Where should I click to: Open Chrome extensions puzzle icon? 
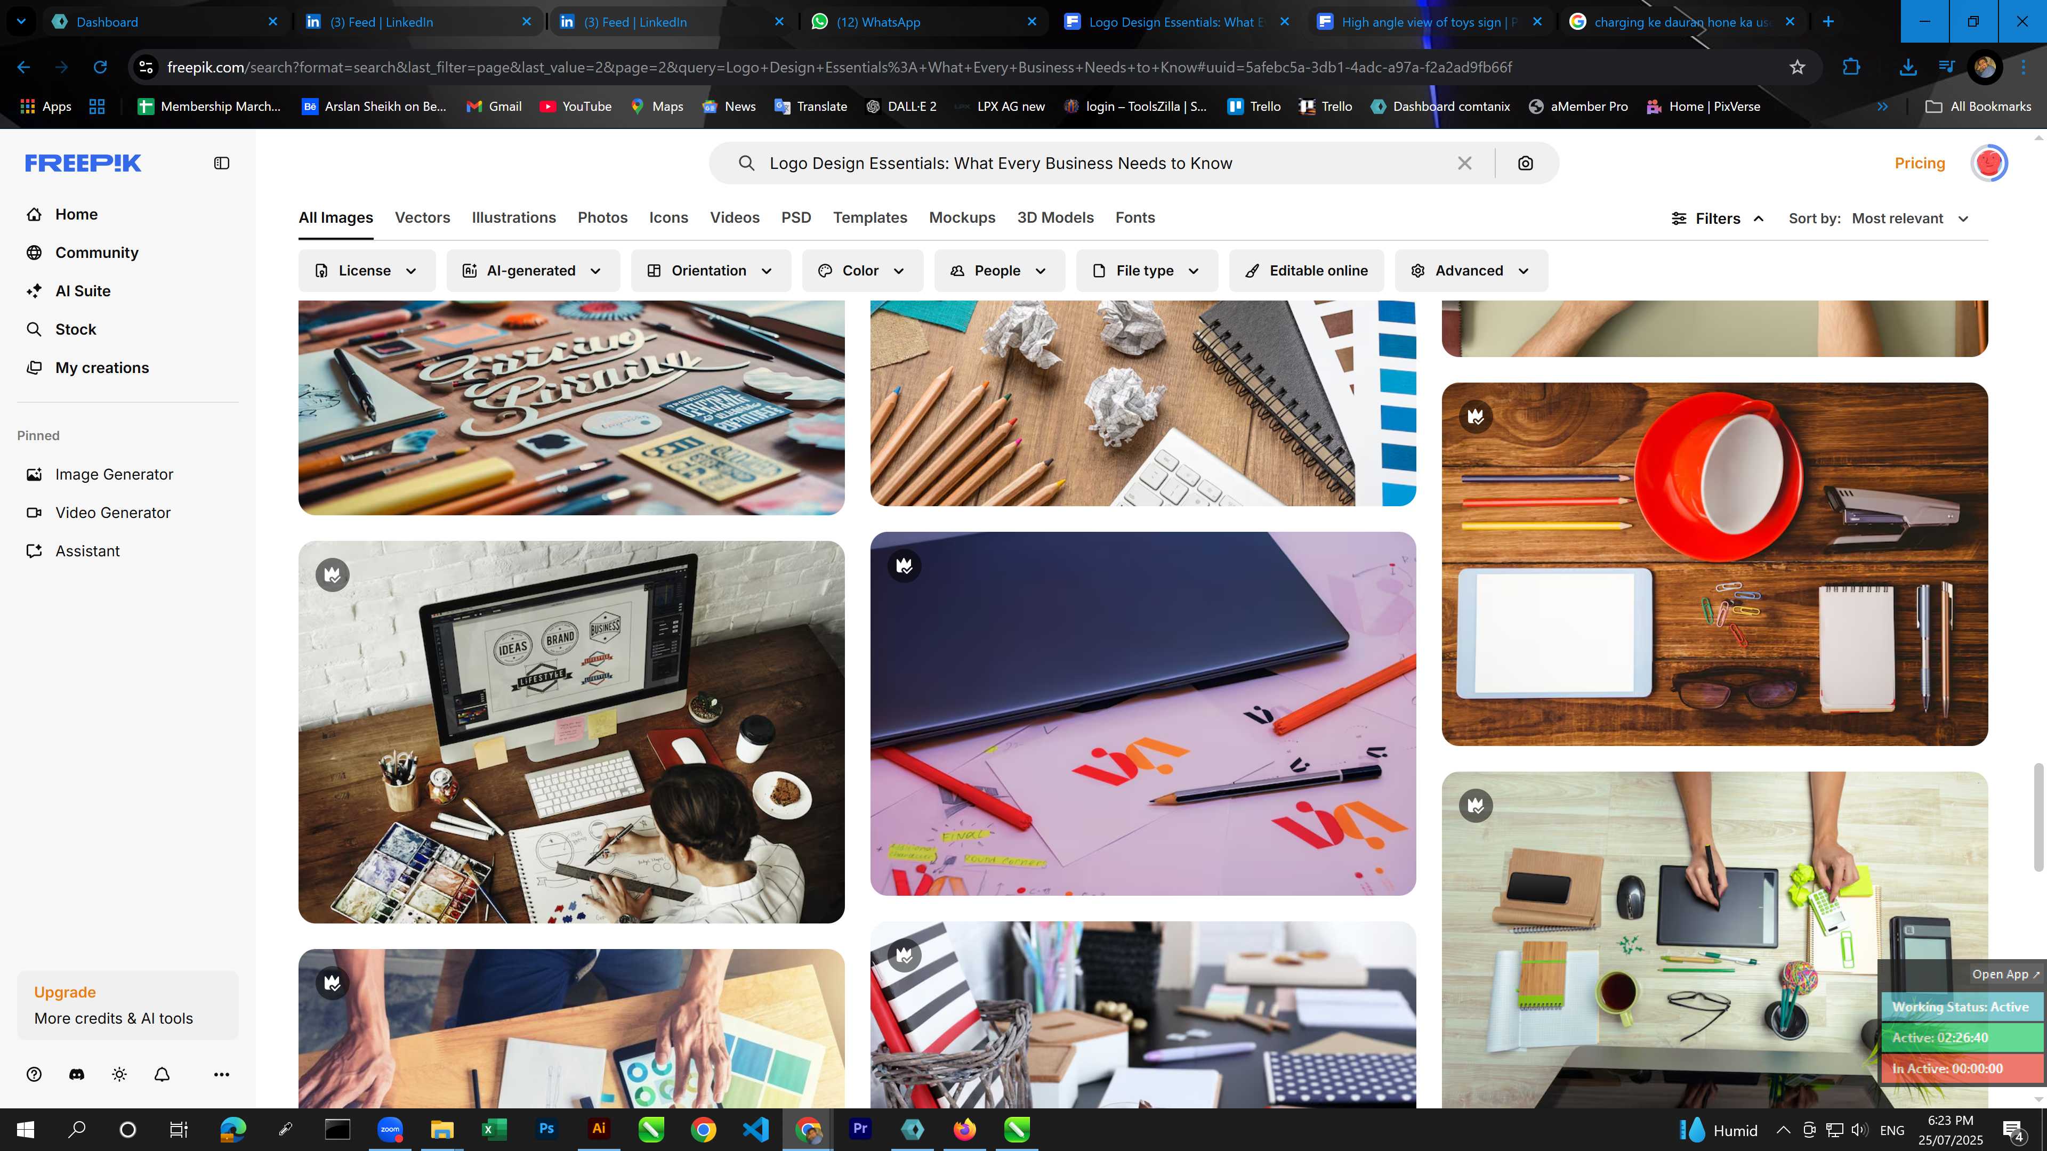(1851, 67)
